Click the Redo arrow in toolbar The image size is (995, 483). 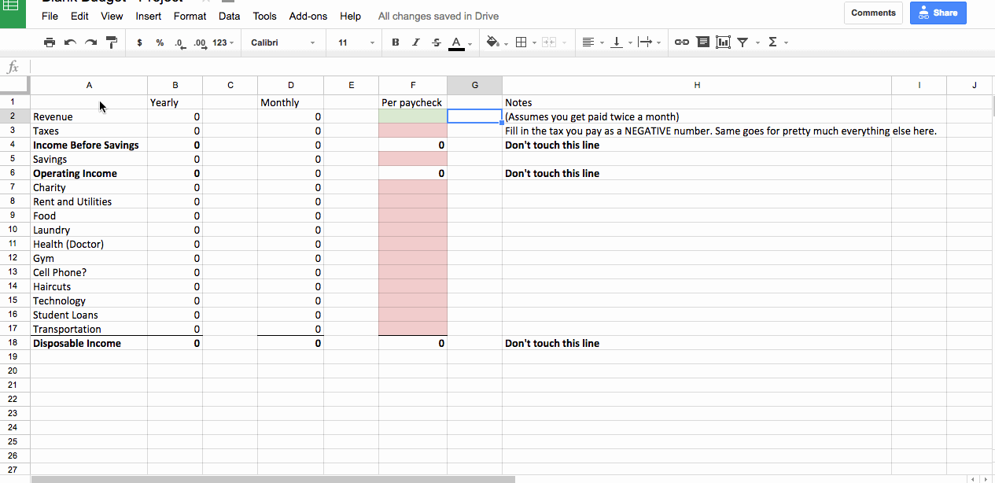(91, 42)
